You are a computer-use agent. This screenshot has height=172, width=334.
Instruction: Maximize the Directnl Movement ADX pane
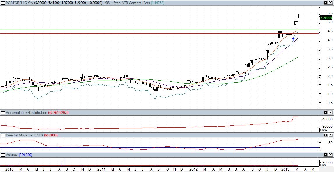coord(326,135)
